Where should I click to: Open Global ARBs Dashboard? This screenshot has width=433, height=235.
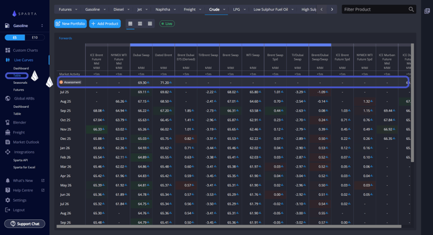click(x=21, y=106)
